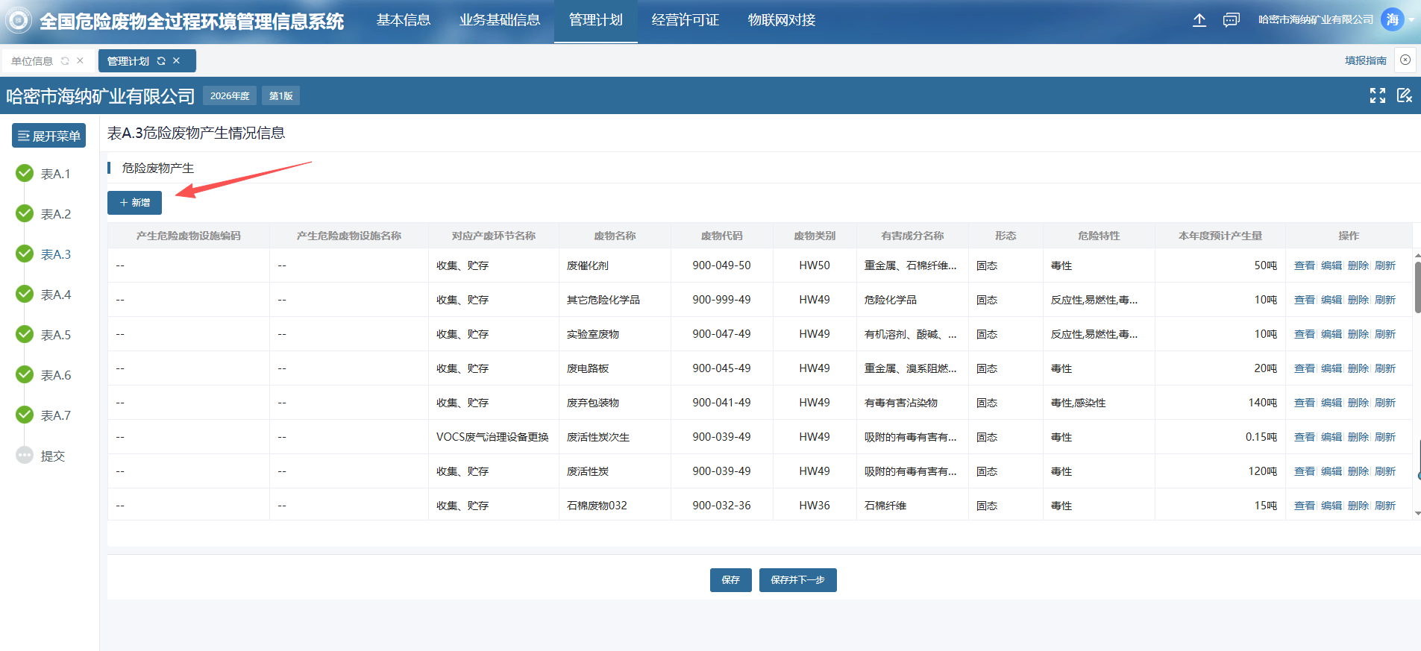The width and height of the screenshot is (1421, 651).
Task: Add a new waste record with 新增
Action: 135,203
